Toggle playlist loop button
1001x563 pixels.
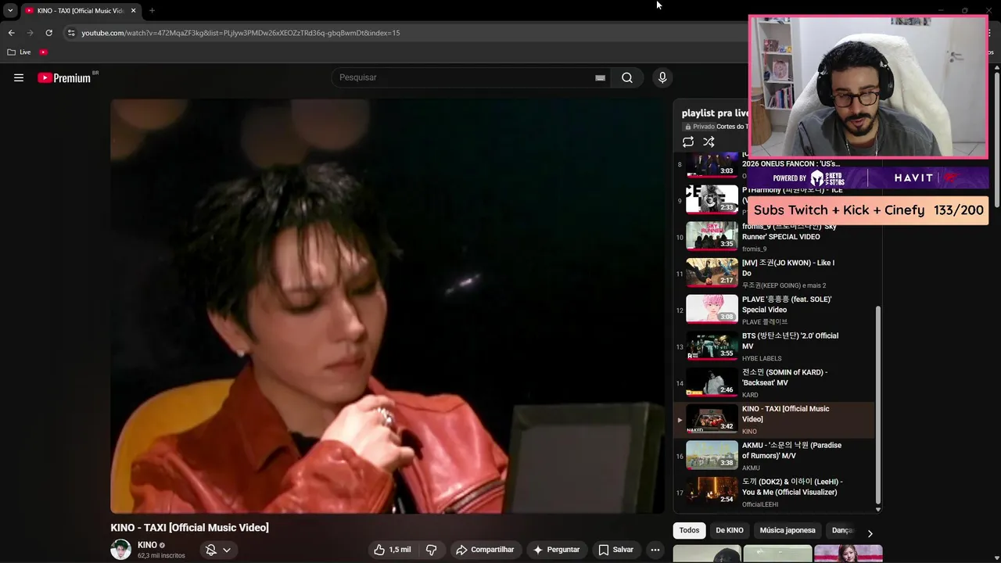click(688, 142)
